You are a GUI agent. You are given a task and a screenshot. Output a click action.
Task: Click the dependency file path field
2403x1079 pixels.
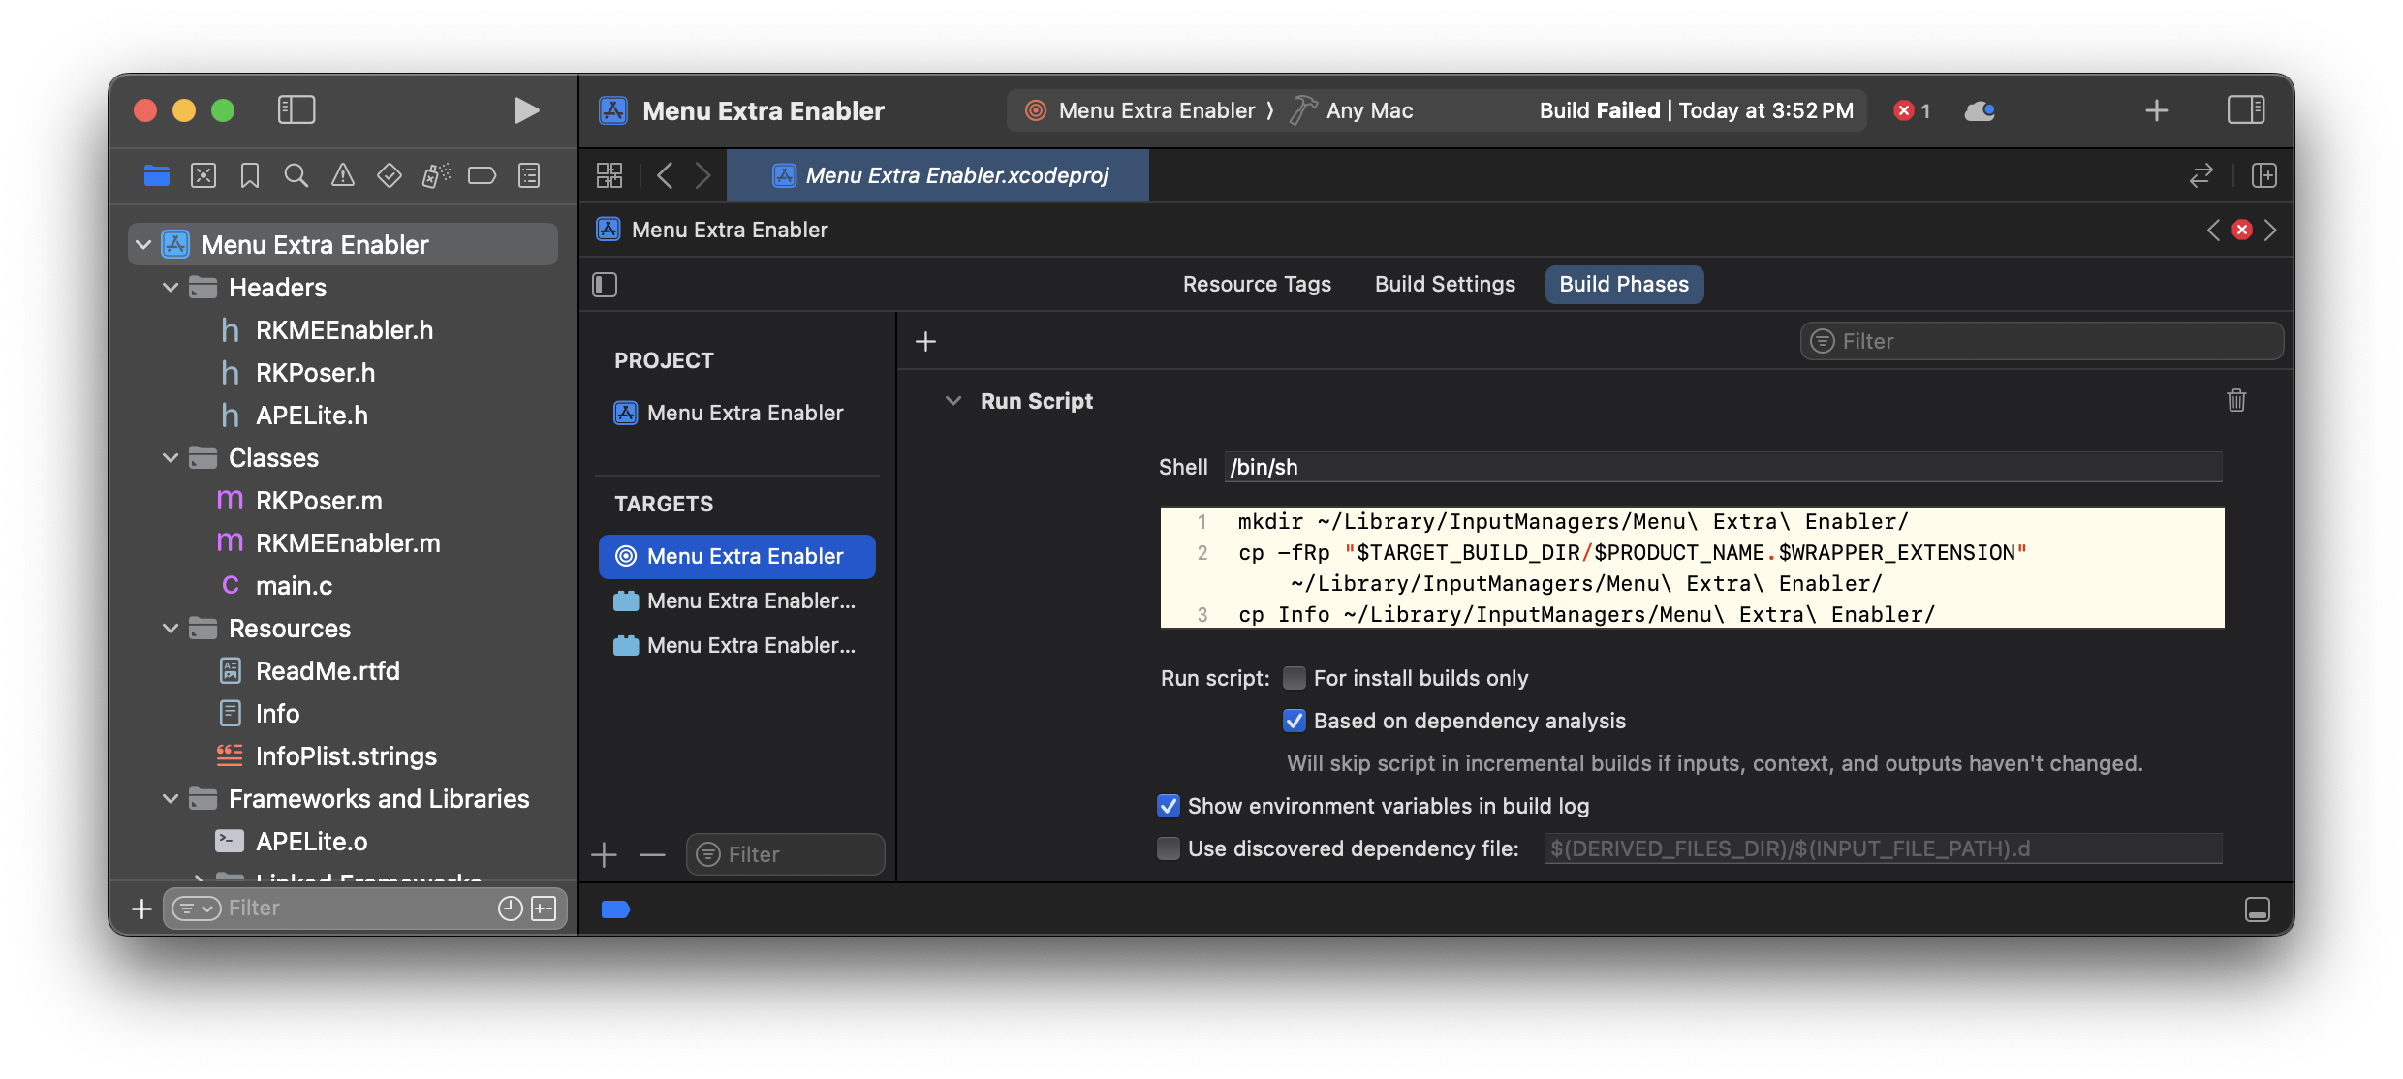[x=1883, y=848]
